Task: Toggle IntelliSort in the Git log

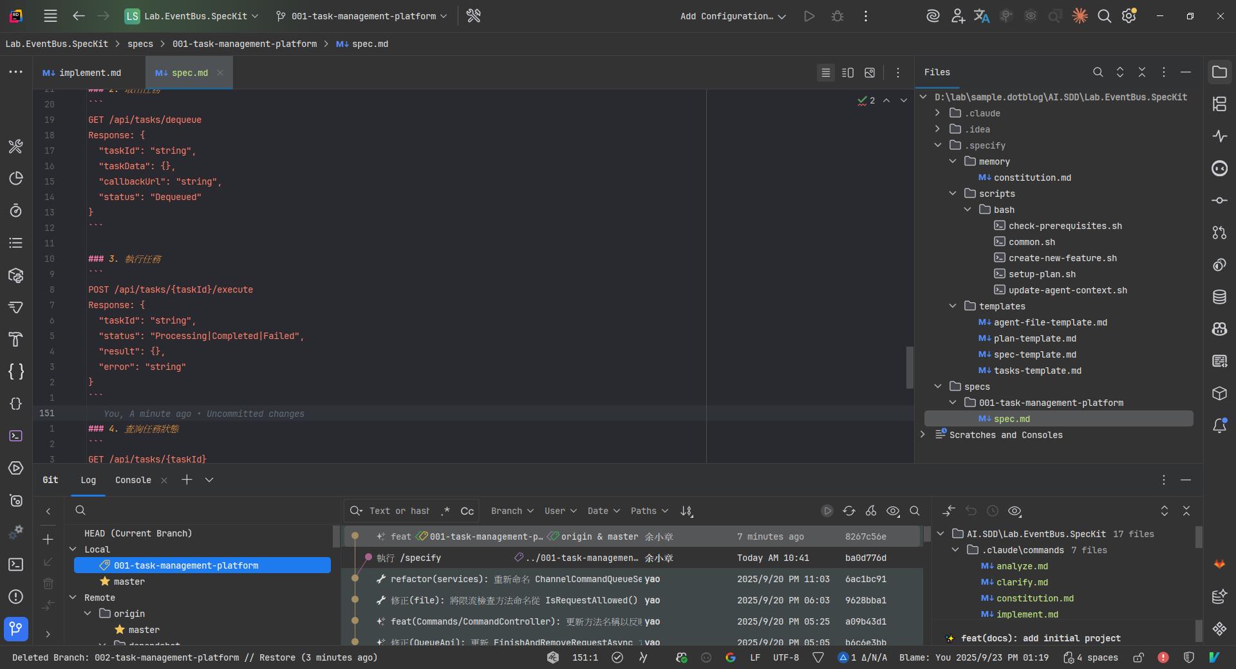Action: (x=687, y=511)
